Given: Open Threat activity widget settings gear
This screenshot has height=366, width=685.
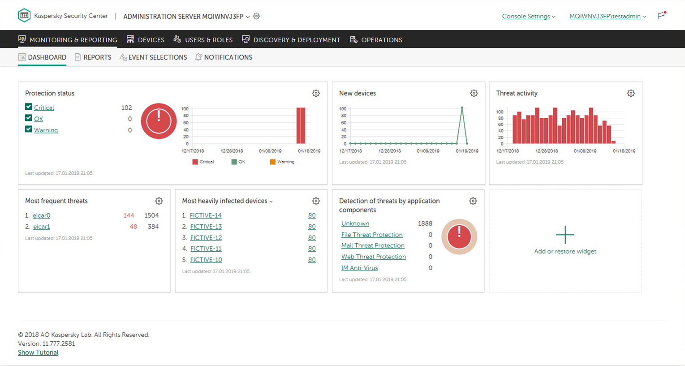Looking at the screenshot, I should coord(631,93).
